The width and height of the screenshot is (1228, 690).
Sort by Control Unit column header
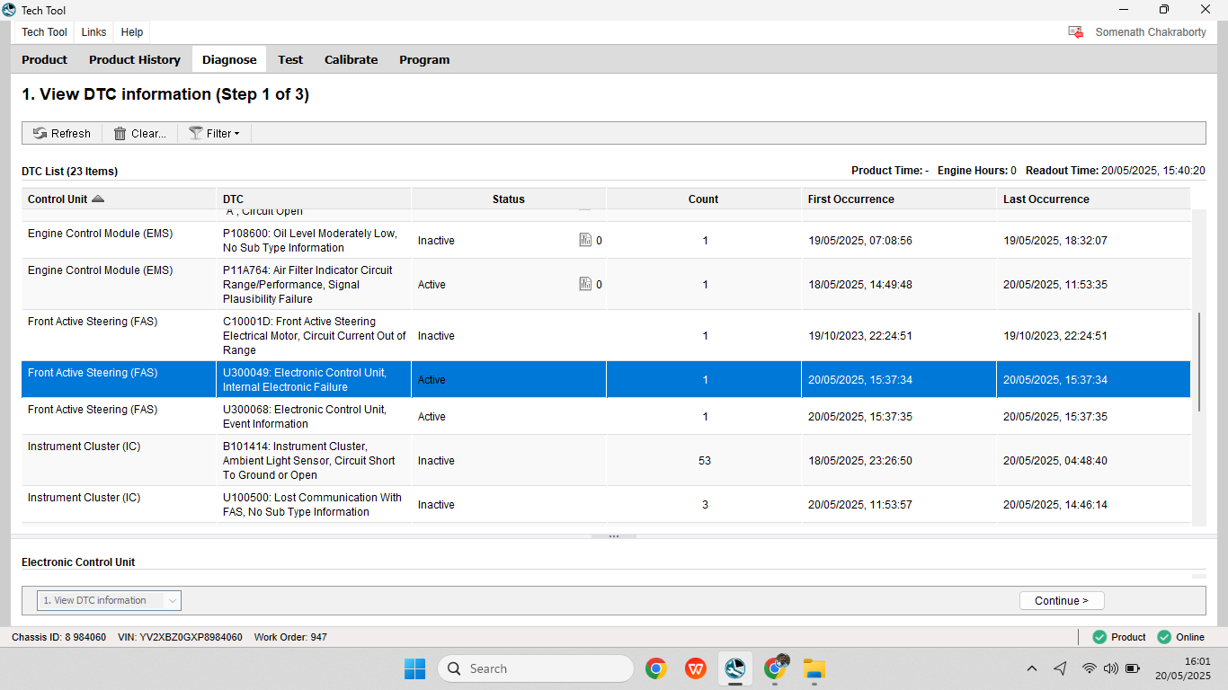[x=119, y=199]
